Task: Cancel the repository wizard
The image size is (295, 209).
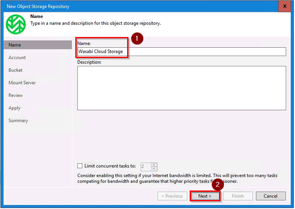Action: [x=271, y=196]
